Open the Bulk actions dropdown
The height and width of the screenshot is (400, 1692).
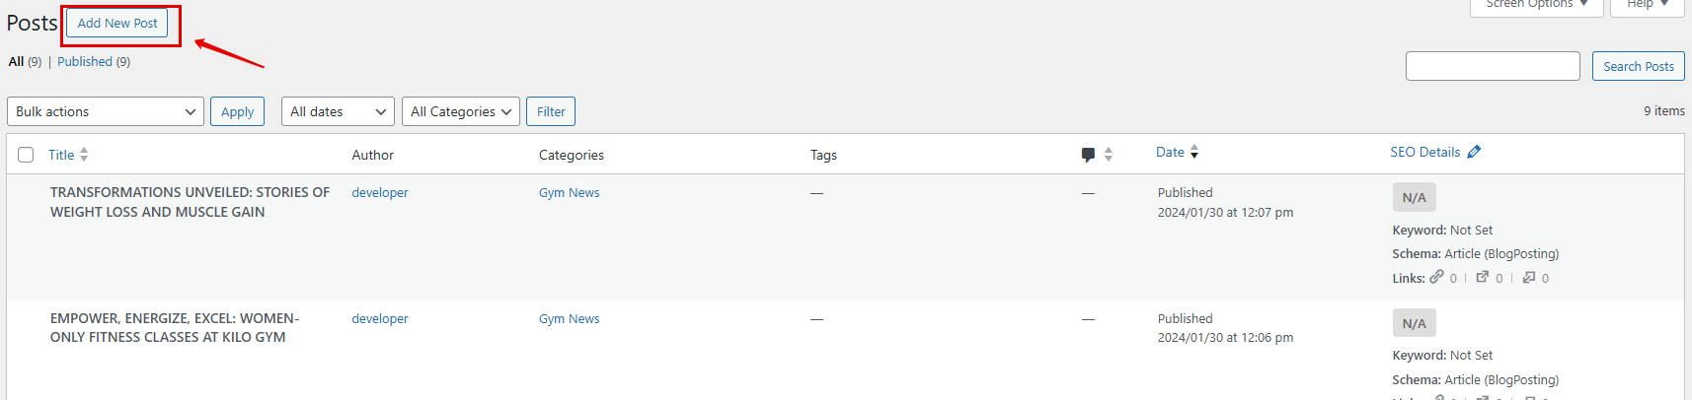106,111
